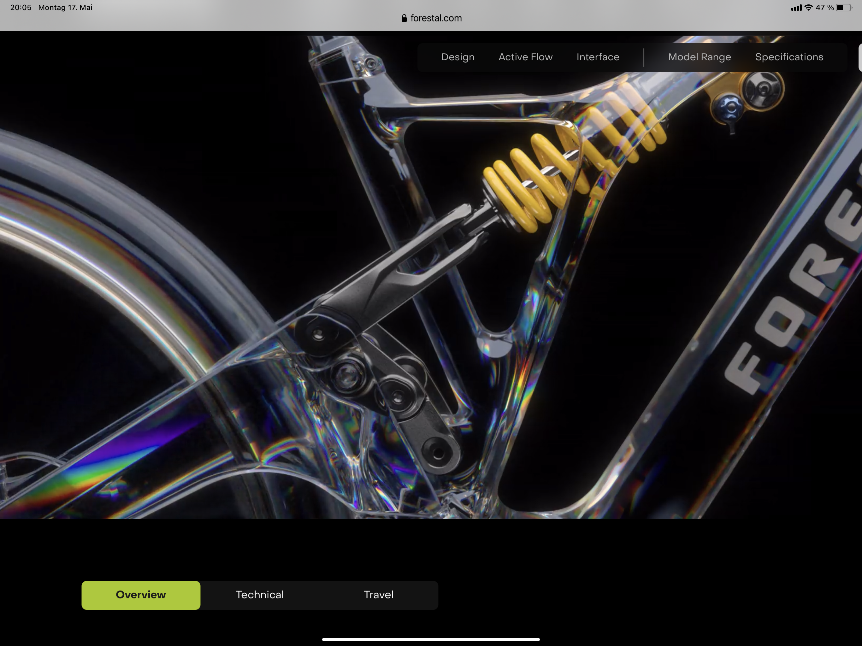Open Model Range in navigation

click(x=700, y=57)
